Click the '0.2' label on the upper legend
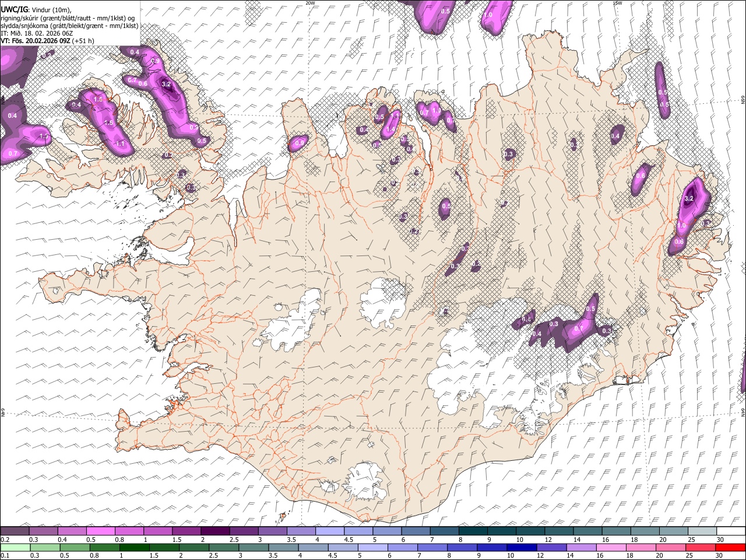 (x=5, y=540)
